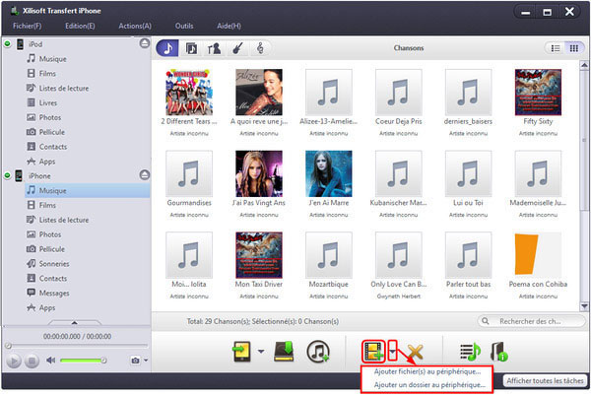Click the add files to device icon
591x395 pixels.
[373, 352]
